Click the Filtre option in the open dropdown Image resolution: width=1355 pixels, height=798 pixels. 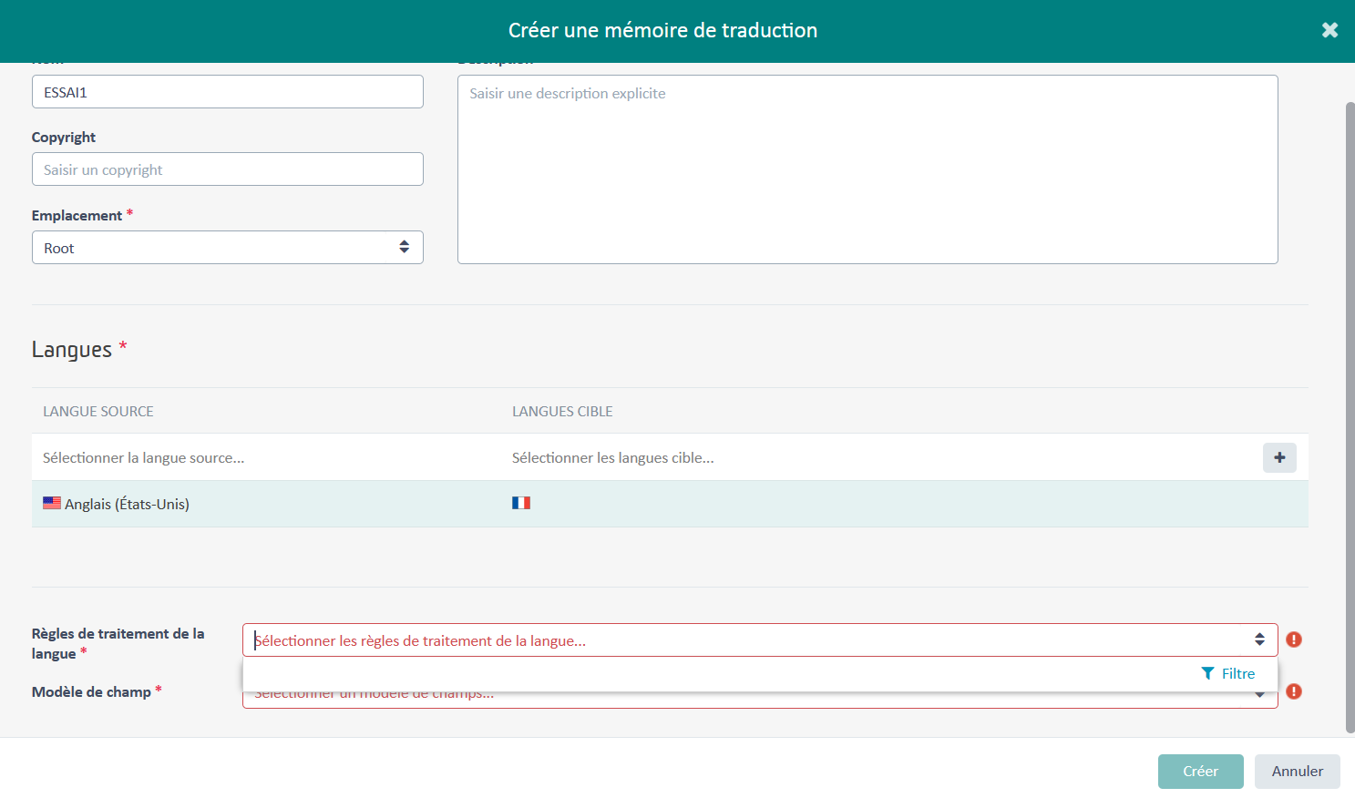click(x=1229, y=673)
